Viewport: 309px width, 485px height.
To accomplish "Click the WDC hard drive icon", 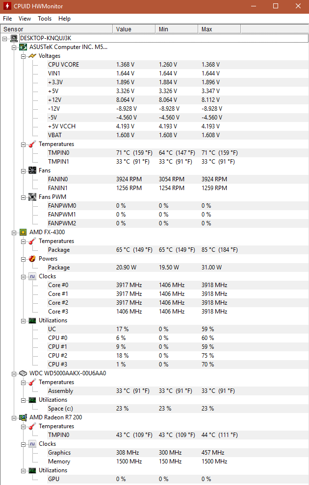I will [x=23, y=373].
